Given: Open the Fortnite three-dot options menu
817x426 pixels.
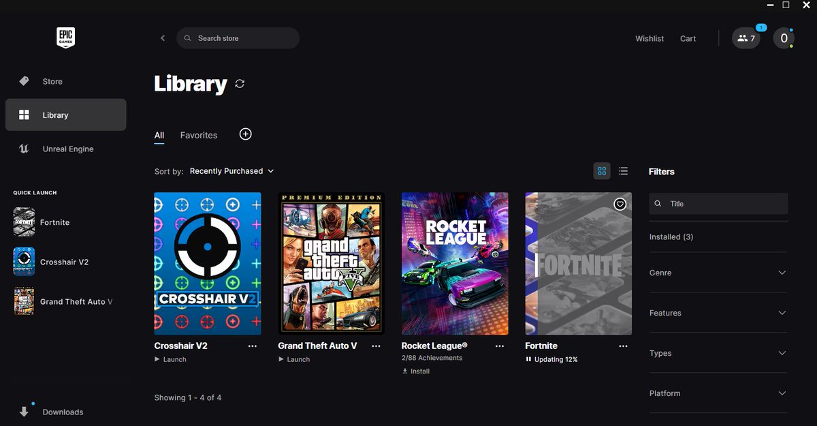Looking at the screenshot, I should 623,346.
